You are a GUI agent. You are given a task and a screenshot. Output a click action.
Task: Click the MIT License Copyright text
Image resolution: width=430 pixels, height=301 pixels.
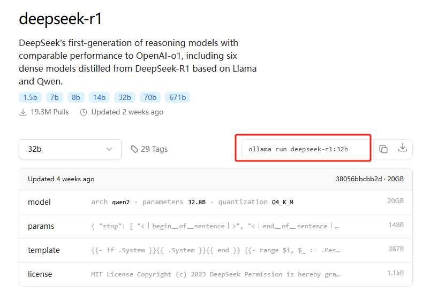coord(215,274)
